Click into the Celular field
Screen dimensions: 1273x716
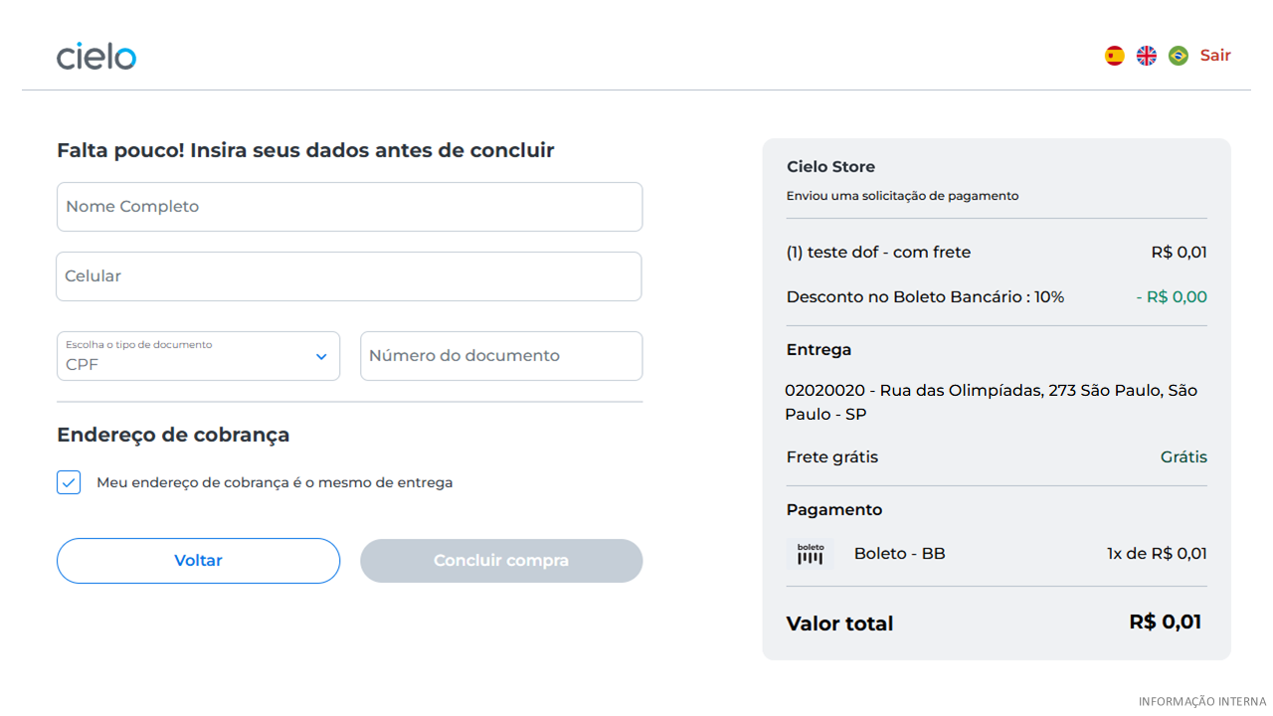click(349, 276)
